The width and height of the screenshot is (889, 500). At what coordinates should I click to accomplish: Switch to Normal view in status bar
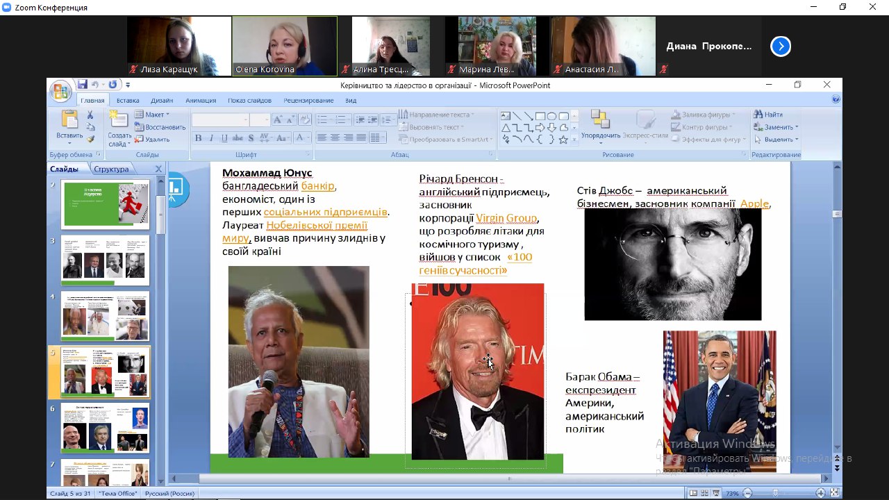(693, 493)
